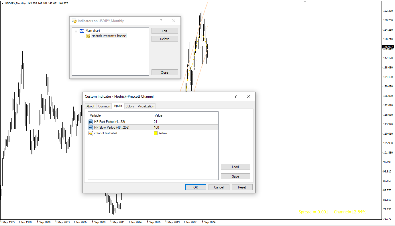Click the HP Fast Period integer icon

[x=91, y=122]
